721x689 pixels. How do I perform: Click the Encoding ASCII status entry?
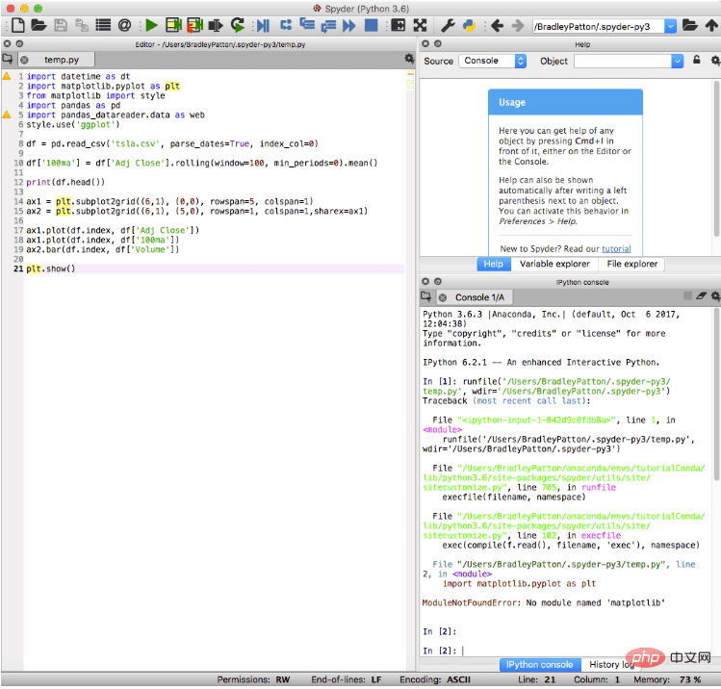click(435, 679)
